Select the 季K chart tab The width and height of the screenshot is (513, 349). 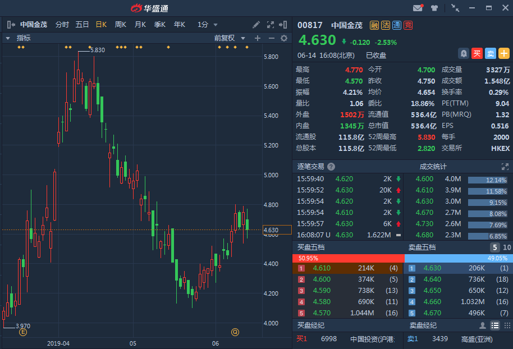tap(160, 25)
